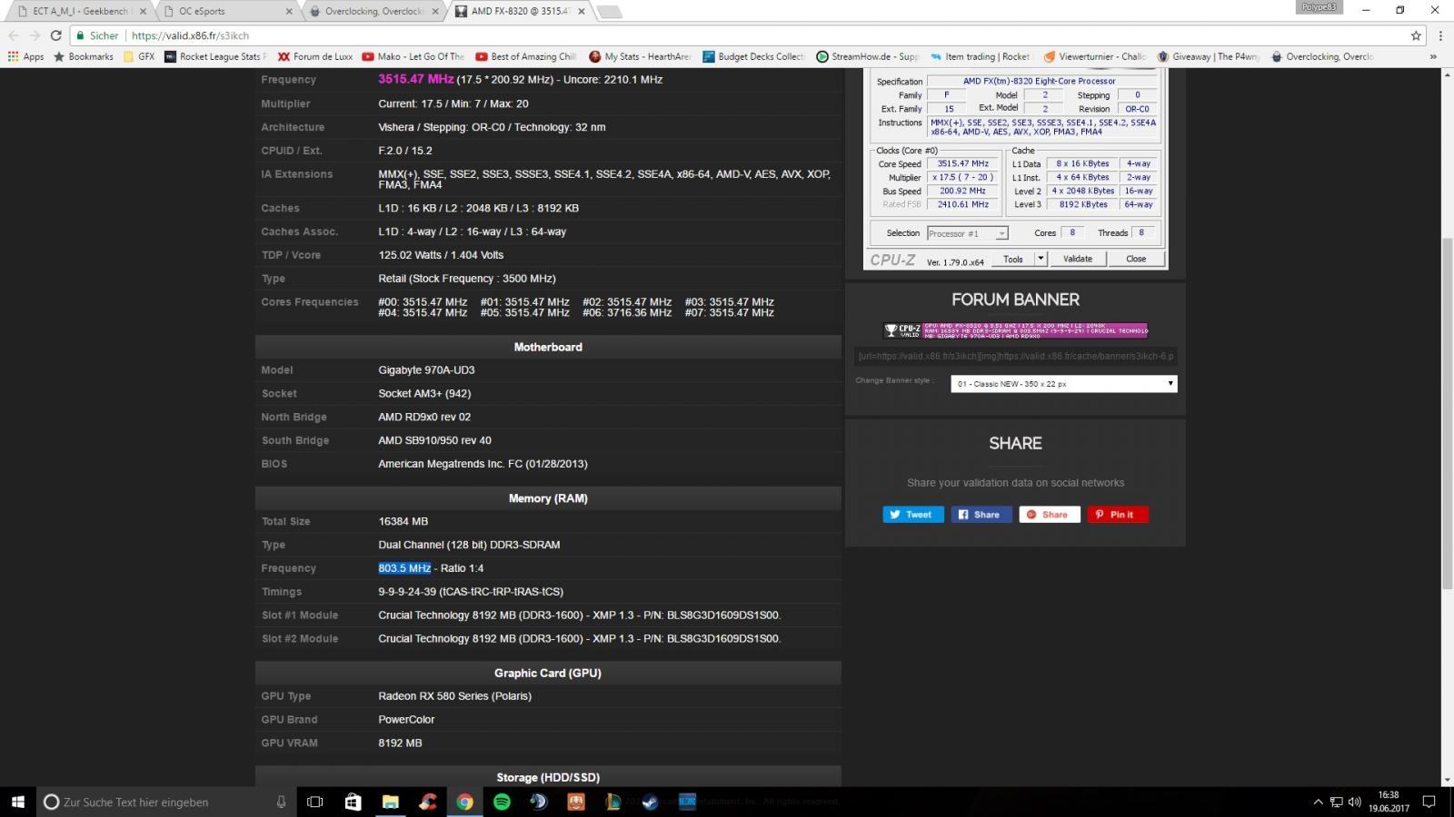
Task: Open the Item trading Rocket bookmark
Action: click(980, 56)
